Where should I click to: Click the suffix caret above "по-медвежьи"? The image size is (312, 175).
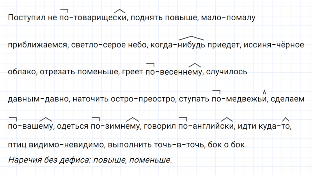[x=264, y=92]
